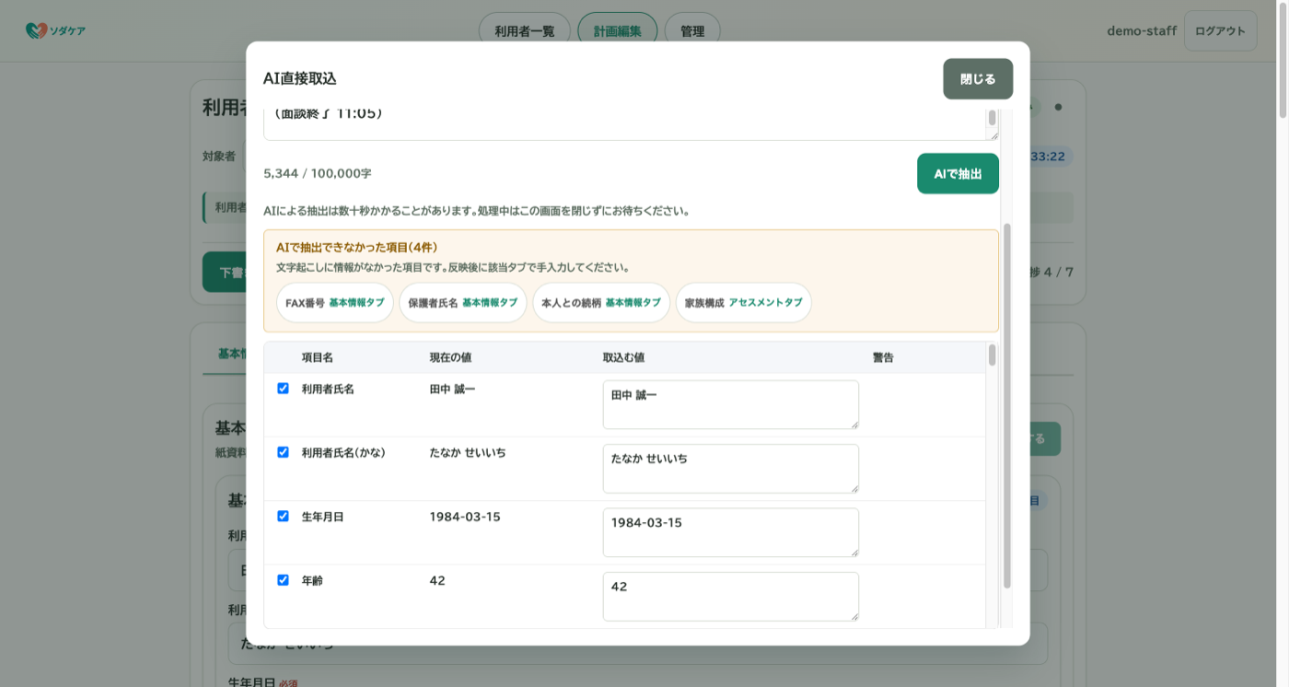Jump to 本人との続柄 missing item chip
Viewport: 1289px width, 687px height.
(601, 302)
